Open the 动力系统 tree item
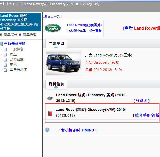 click(x=17, y=60)
